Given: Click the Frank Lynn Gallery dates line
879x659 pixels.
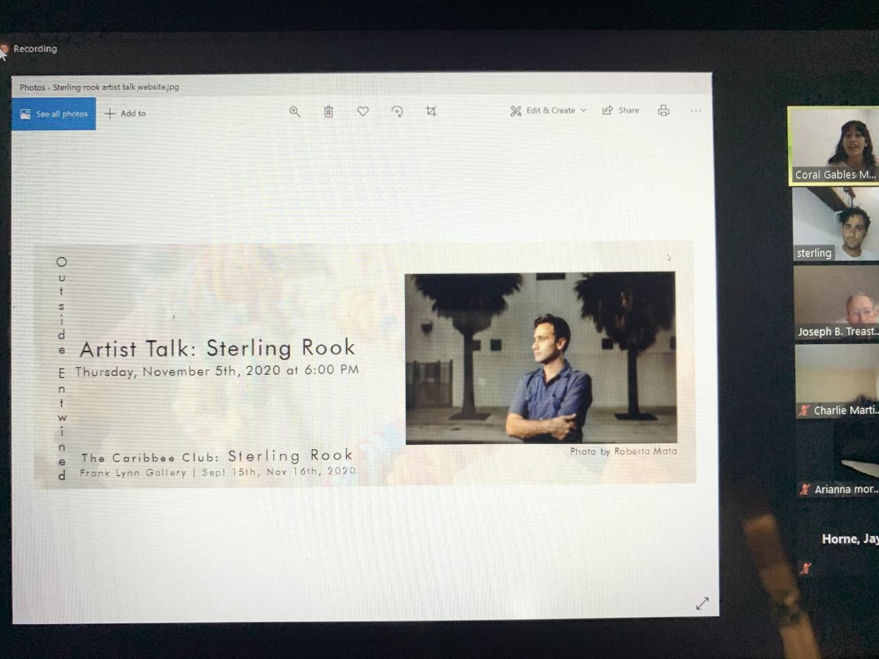Looking at the screenshot, I should click(x=218, y=472).
